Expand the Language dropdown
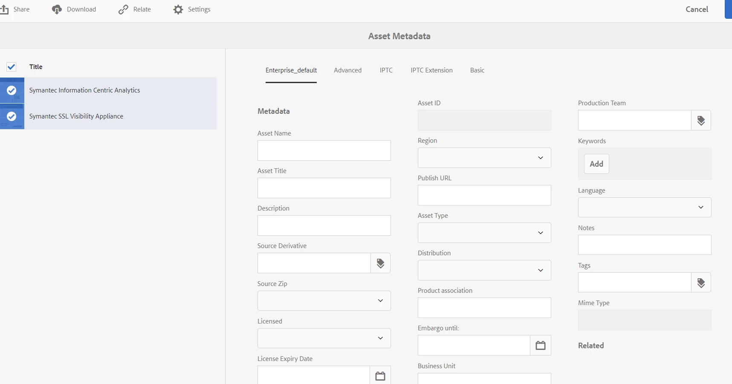Screen dimensions: 732x384 click(645, 207)
